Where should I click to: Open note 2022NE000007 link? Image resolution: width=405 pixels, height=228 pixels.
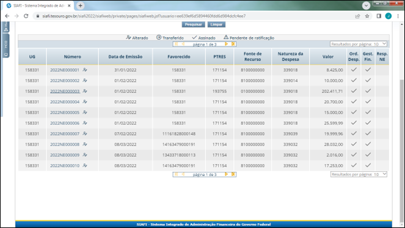65,134
